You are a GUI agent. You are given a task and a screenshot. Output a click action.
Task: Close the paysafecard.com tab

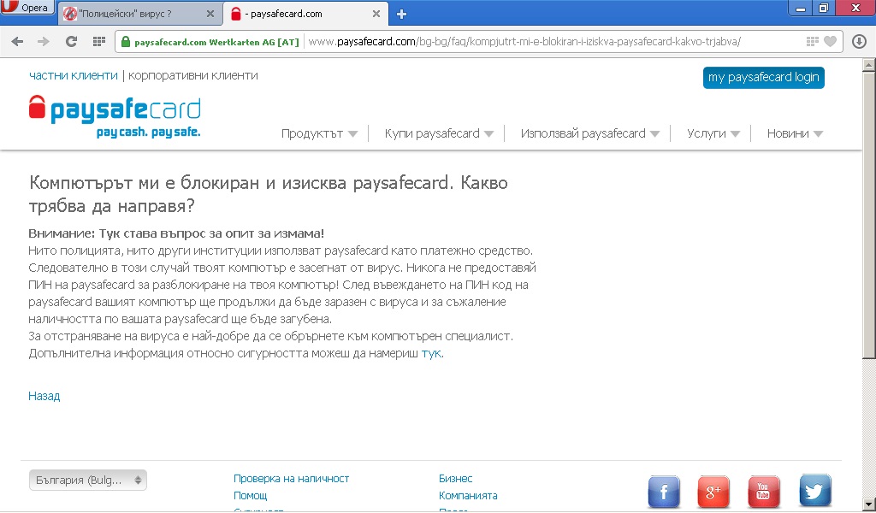coord(376,14)
